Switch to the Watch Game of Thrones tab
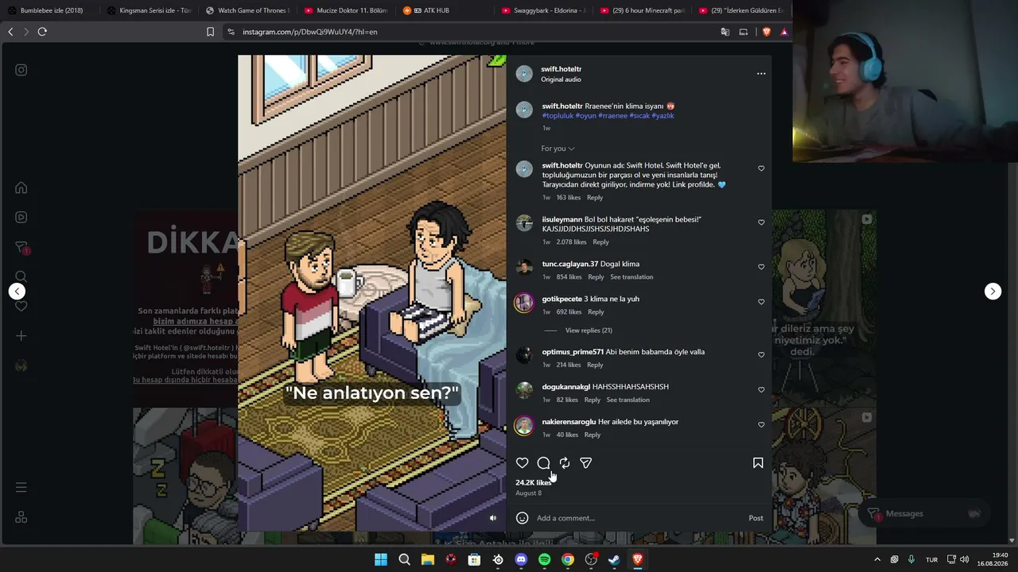This screenshot has height=572, width=1018. pyautogui.click(x=247, y=10)
